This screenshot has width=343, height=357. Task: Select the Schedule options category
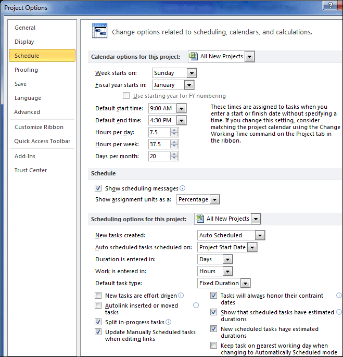pos(42,56)
